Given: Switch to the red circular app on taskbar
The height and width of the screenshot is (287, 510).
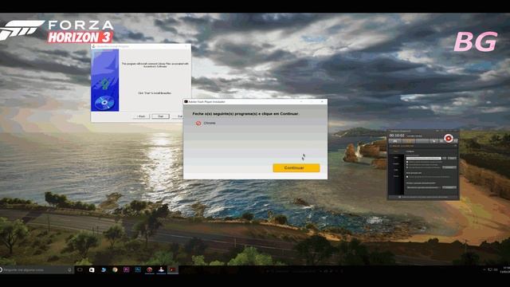Looking at the screenshot, I should tap(149, 269).
